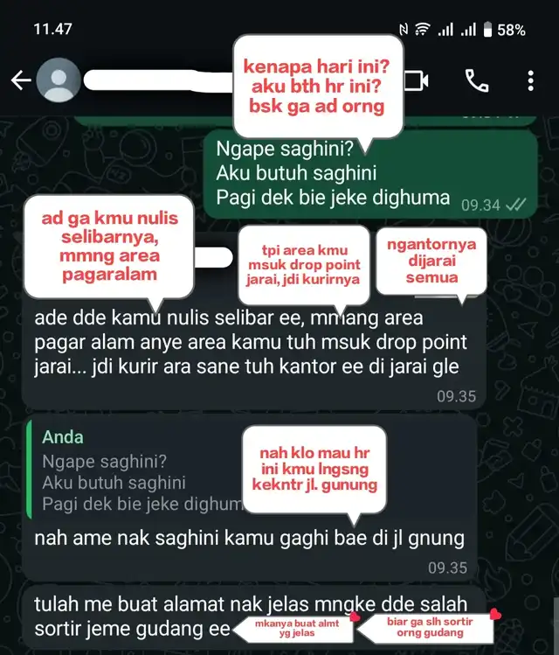
Task: Tap the NFC status bar icon
Action: coord(404,29)
